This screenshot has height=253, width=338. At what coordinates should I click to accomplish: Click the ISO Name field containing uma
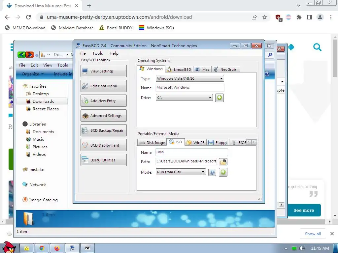pyautogui.click(x=192, y=152)
